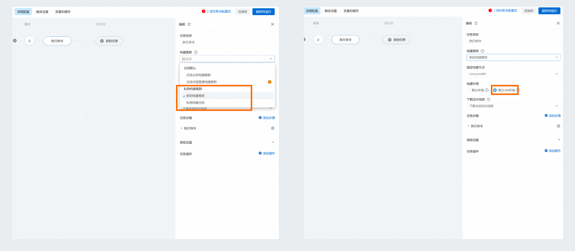Switch to 流程配置 tab in left window
Image resolution: width=575 pixels, height=251 pixels.
tap(23, 12)
